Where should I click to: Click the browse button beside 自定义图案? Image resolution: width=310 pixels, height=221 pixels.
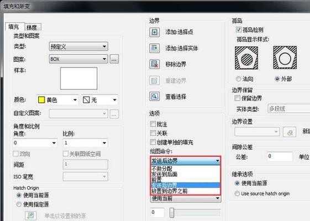click(114, 114)
